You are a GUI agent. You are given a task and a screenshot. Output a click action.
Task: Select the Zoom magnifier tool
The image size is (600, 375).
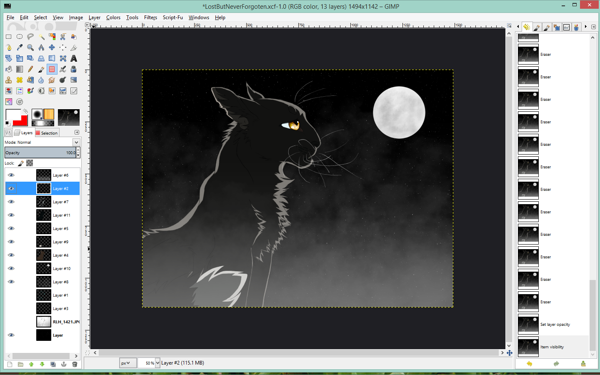point(30,47)
